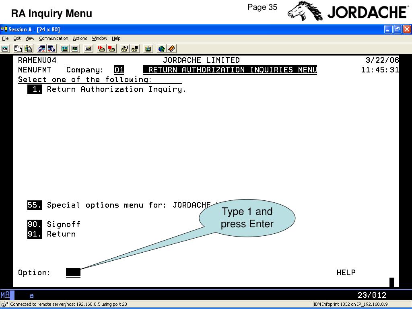Screen dimensions: 412x309
Task: Click the Send File to Host icon
Action: 41,49
